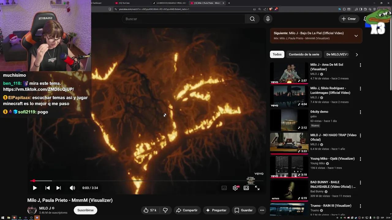Play the MmmM video
The width and height of the screenshot is (392, 220).
(35, 188)
